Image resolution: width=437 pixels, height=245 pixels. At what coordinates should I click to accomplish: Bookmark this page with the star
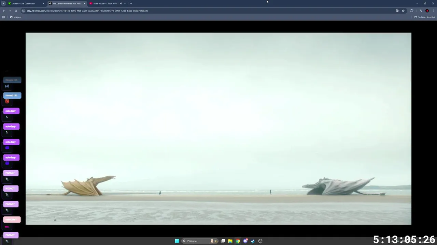(403, 11)
